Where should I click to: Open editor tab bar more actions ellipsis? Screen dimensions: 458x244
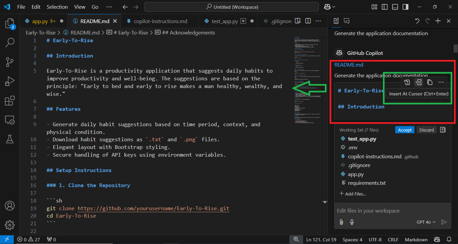[319, 21]
